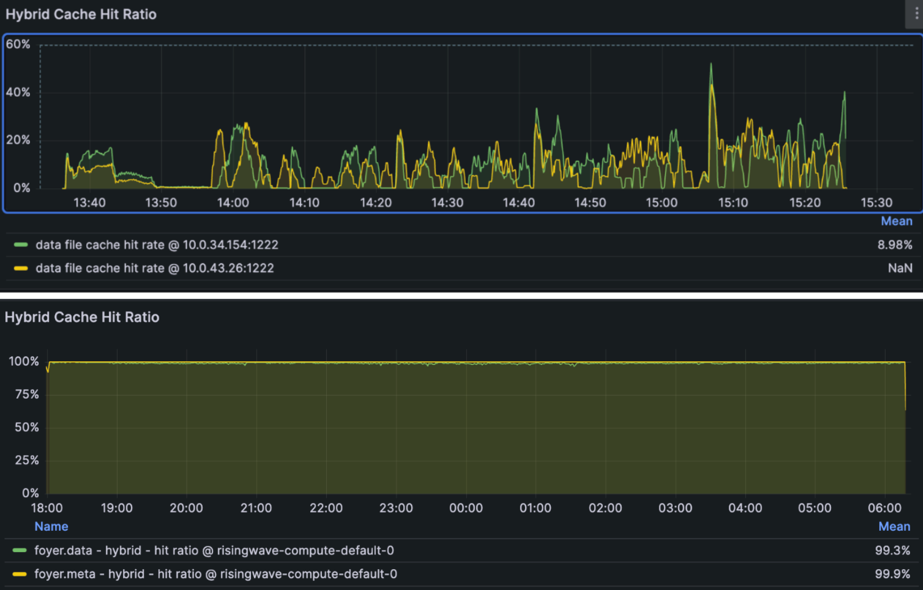Click the 8.98% mean value
This screenshot has height=590, width=923.
(x=894, y=245)
